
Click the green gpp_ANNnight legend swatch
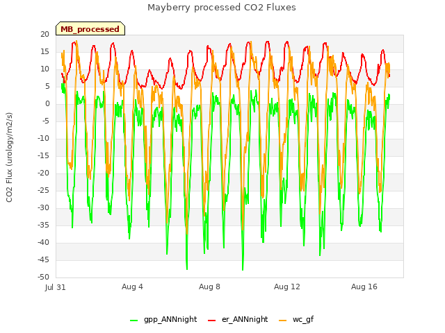point(133,321)
